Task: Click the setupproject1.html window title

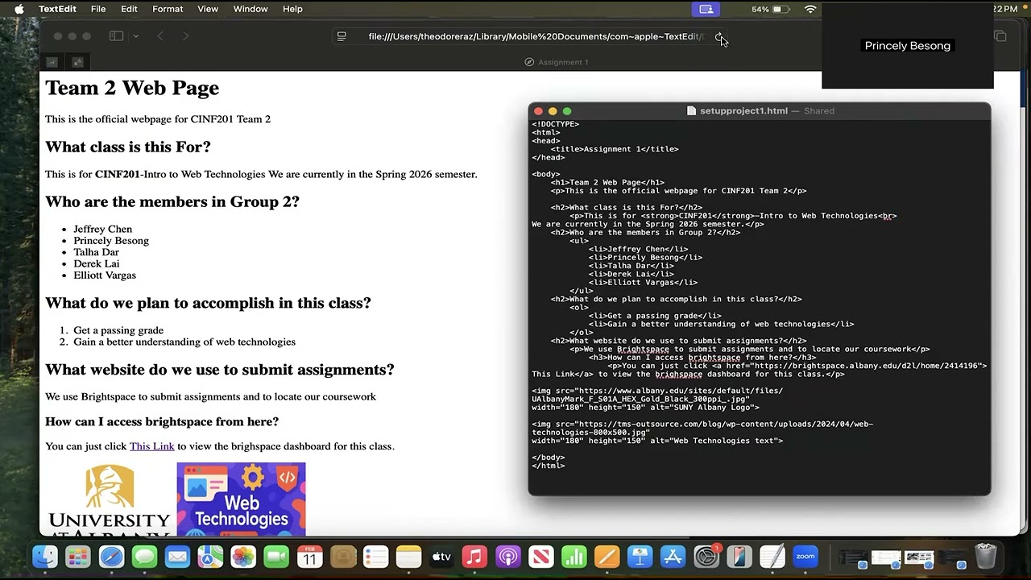Action: tap(743, 111)
